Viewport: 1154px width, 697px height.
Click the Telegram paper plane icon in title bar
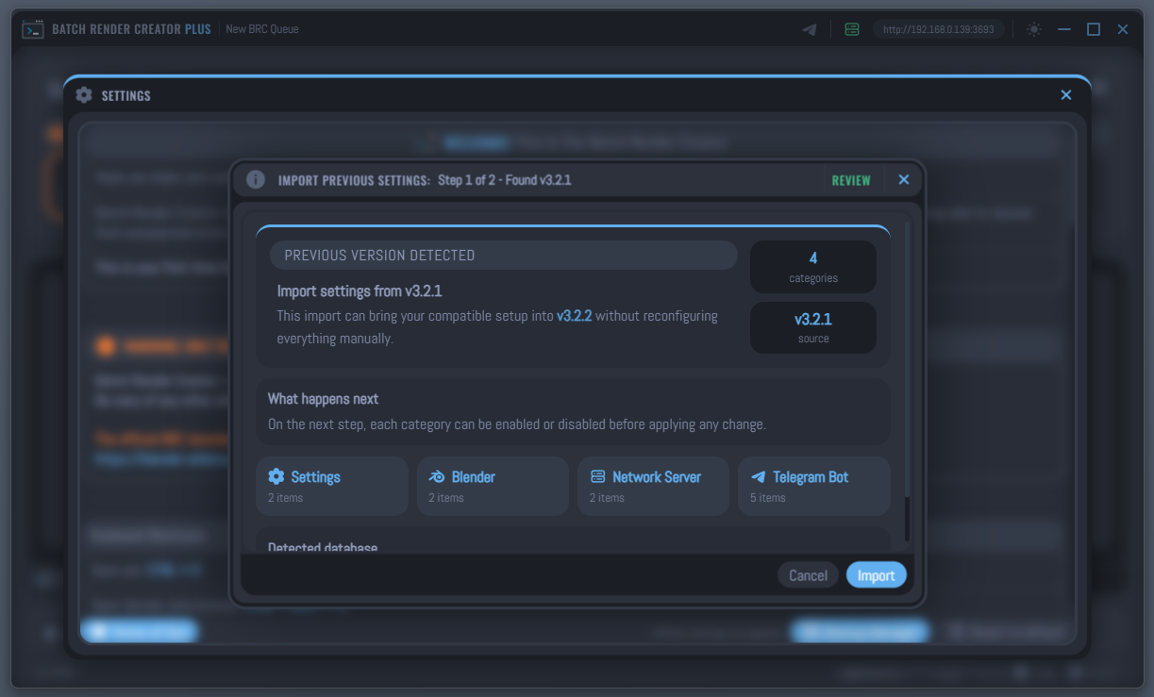click(x=810, y=29)
